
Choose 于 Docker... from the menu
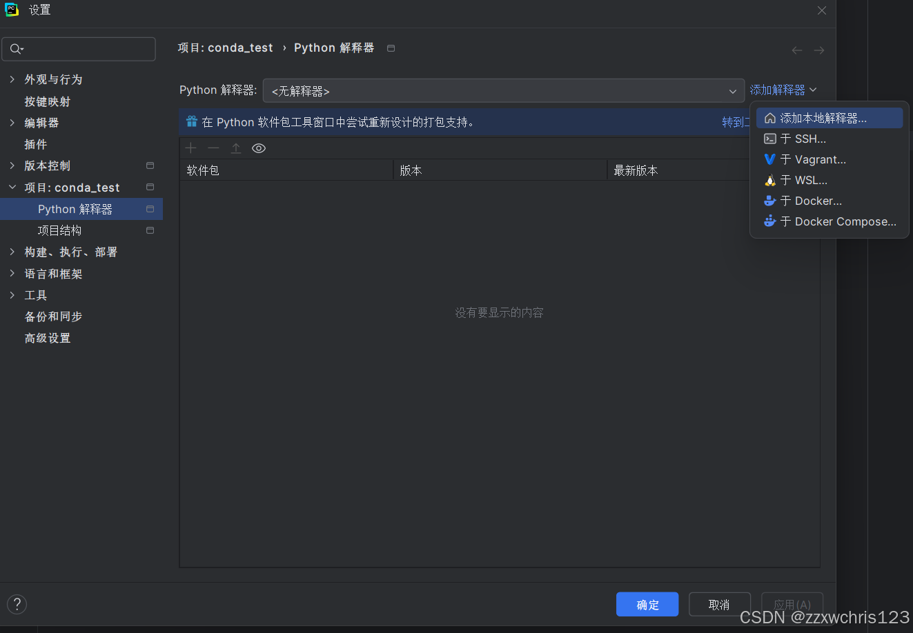click(x=829, y=201)
